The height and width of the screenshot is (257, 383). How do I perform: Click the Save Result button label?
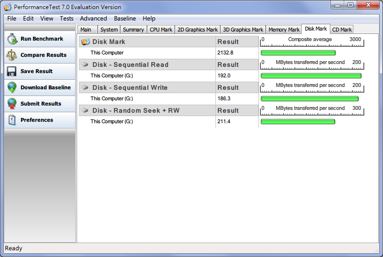click(37, 71)
